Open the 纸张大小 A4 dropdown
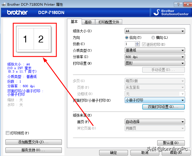192x156 pixels. tap(155, 31)
